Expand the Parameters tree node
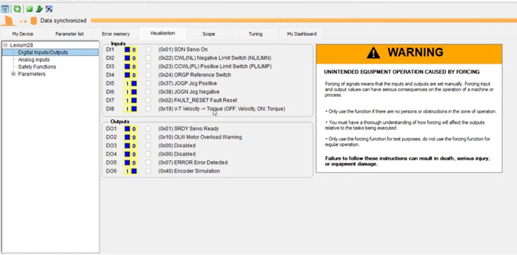The image size is (517, 255). coord(13,74)
